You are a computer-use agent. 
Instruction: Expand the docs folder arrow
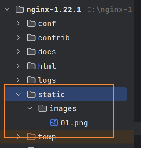18,52
